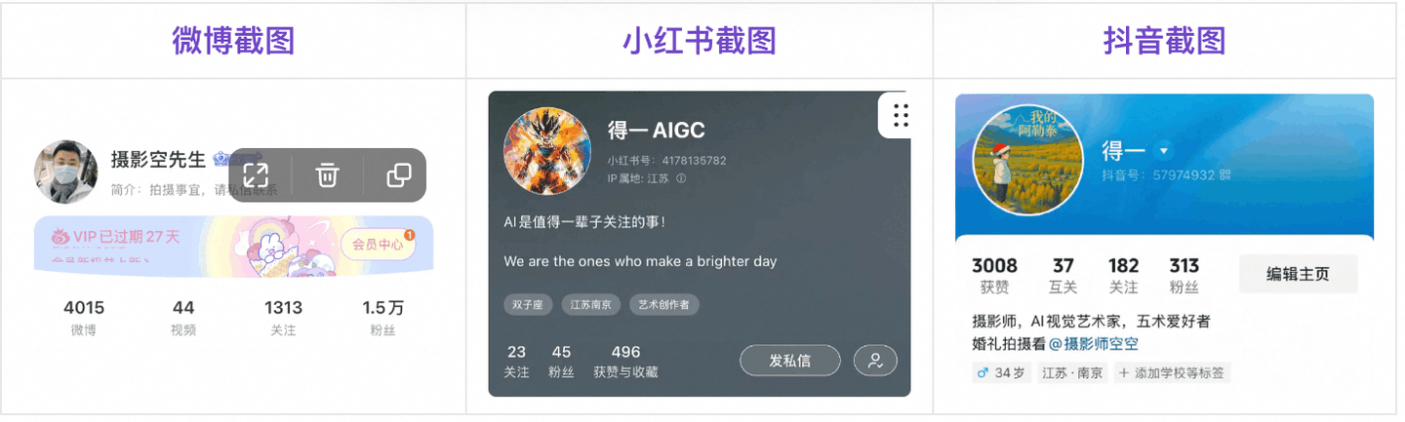
Task: Expand the dropdown arrow next to 得一
Action: point(1162,151)
